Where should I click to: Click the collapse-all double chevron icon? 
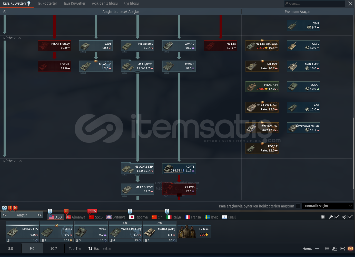point(5,12)
